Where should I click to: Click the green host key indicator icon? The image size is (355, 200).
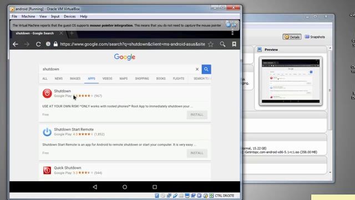(x=211, y=196)
